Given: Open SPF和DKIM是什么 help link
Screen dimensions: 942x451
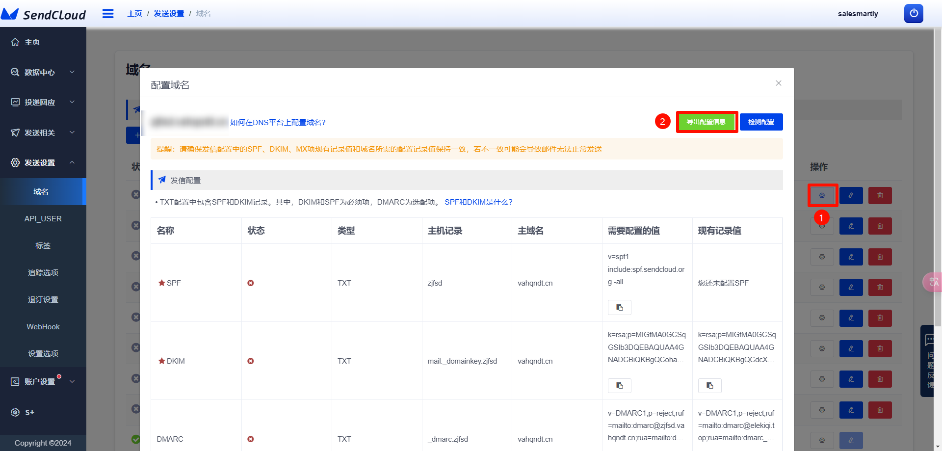Looking at the screenshot, I should (478, 202).
